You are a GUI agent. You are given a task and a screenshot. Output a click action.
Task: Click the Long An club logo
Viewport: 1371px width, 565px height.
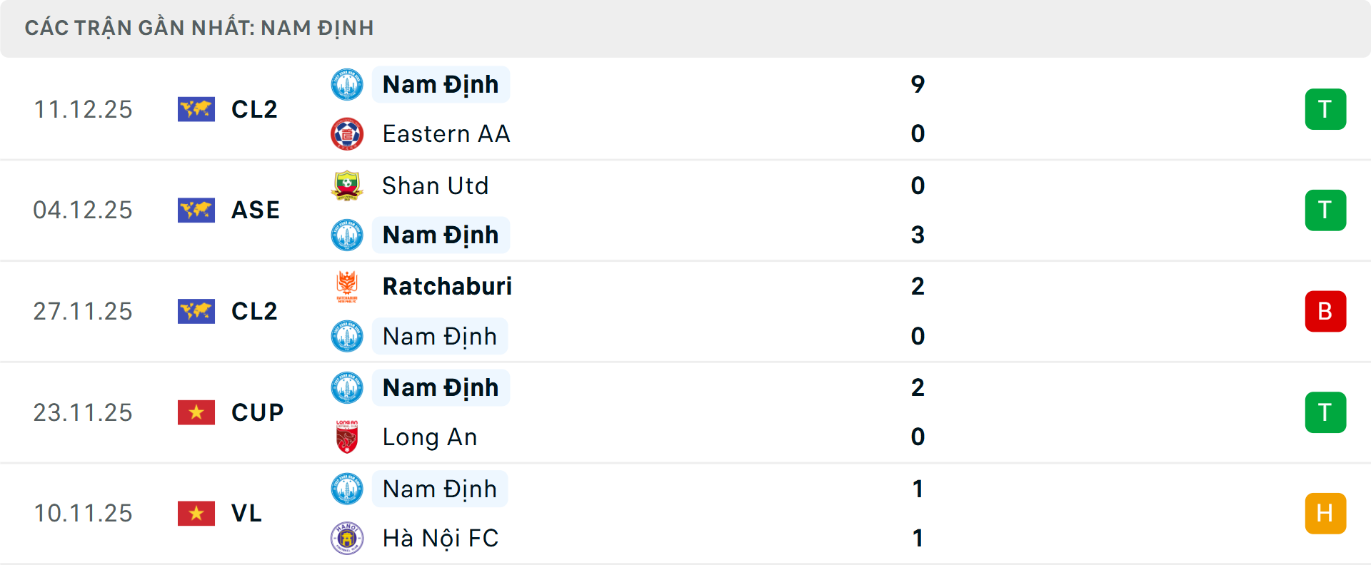347,437
